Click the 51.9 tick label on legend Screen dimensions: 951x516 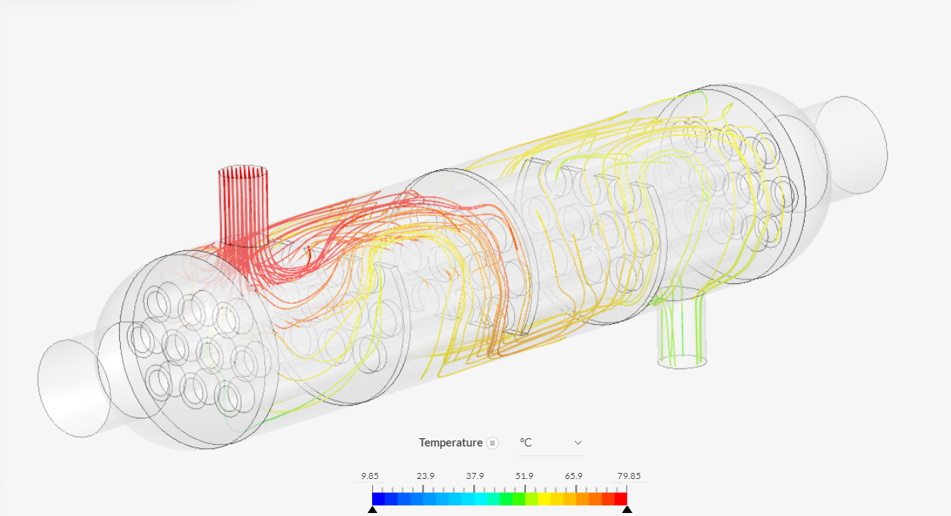tap(525, 476)
